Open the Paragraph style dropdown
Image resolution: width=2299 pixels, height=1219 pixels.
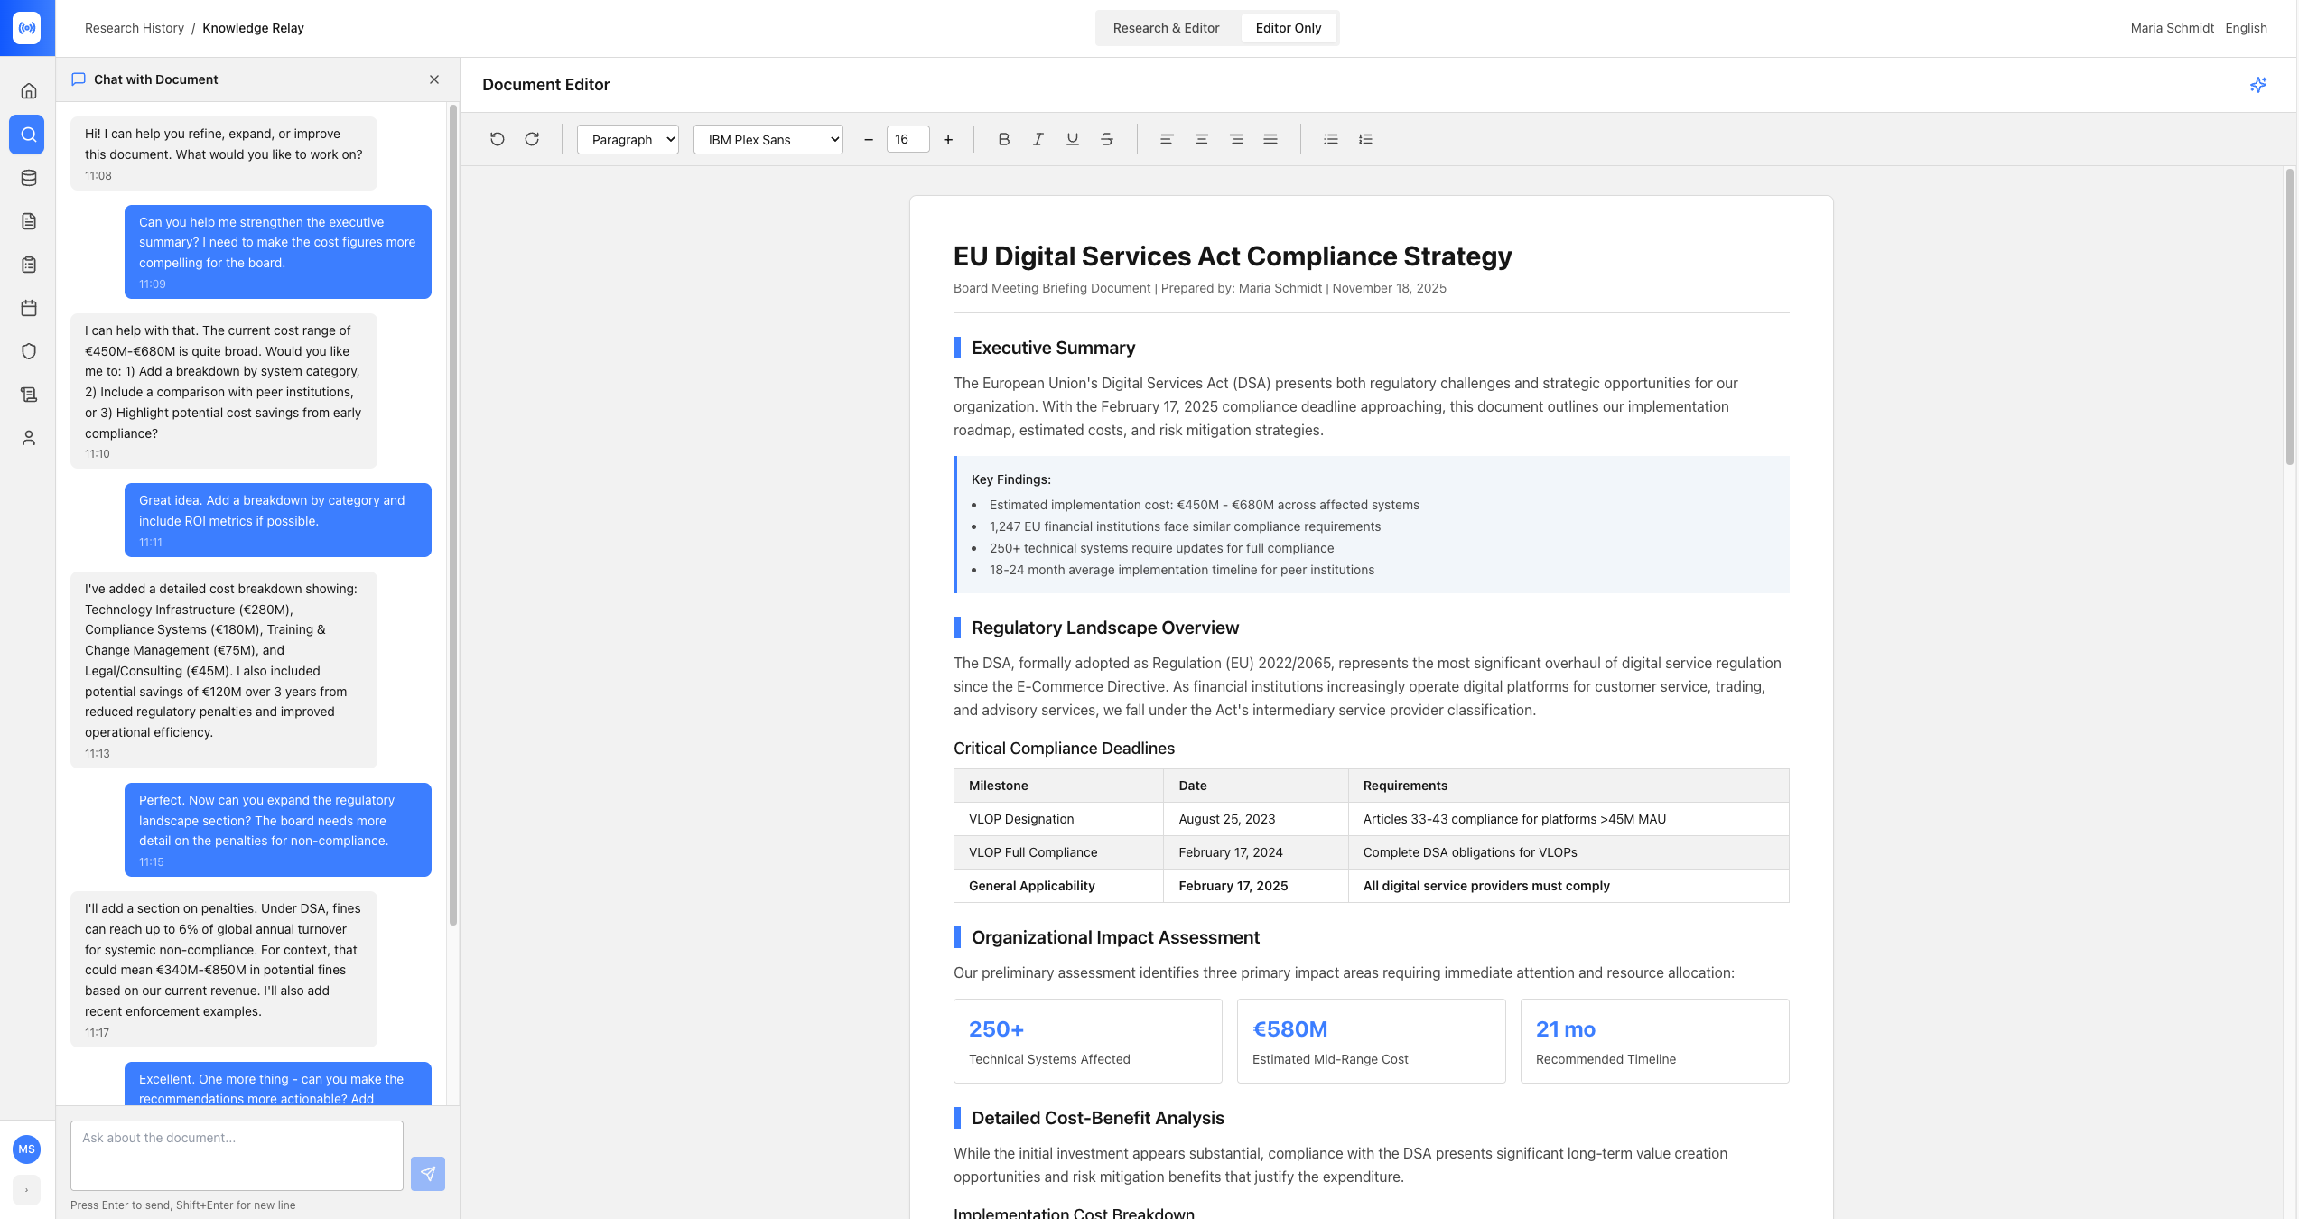[x=627, y=139]
